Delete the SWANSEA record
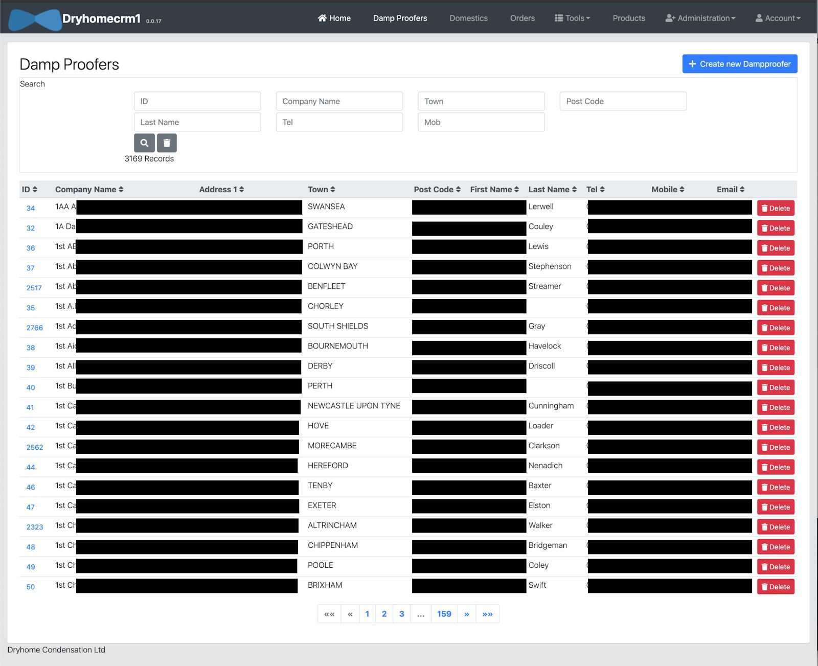Image resolution: width=818 pixels, height=666 pixels. tap(776, 209)
